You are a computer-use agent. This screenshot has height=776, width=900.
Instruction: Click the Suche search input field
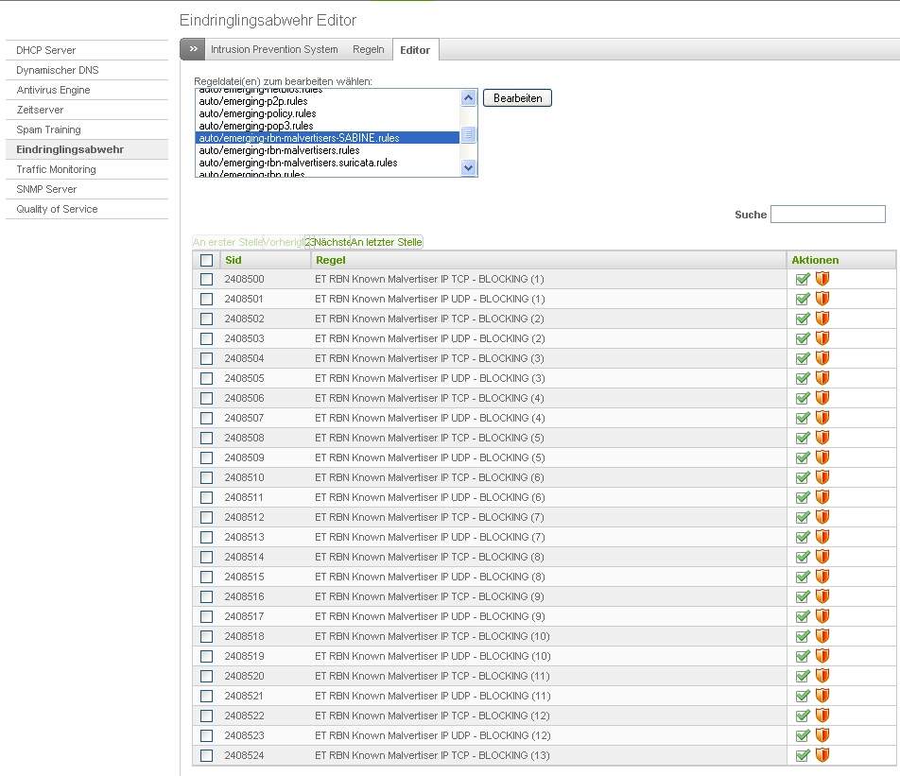coord(827,215)
